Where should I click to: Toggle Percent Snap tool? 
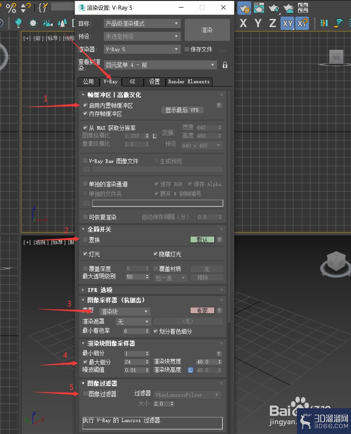tap(11, 8)
